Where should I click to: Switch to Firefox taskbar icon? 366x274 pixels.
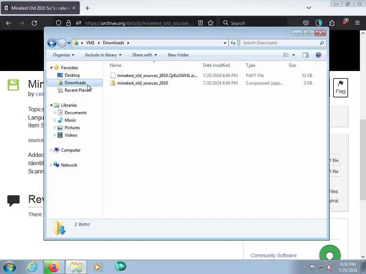coord(54,267)
